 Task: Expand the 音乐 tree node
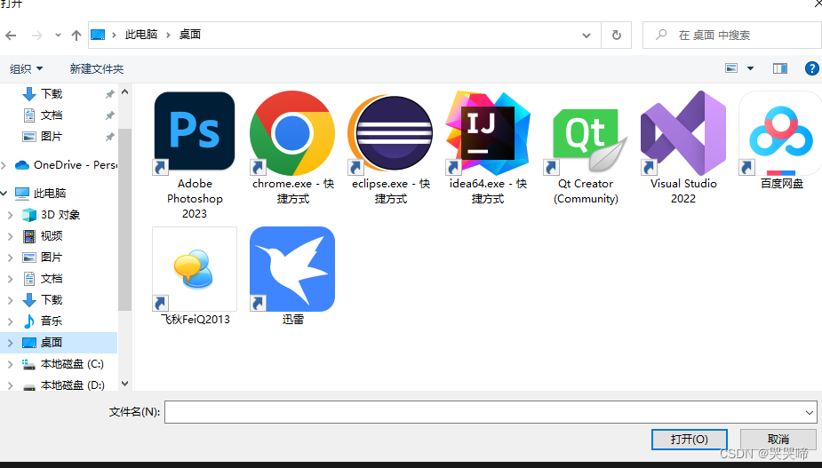pos(11,321)
